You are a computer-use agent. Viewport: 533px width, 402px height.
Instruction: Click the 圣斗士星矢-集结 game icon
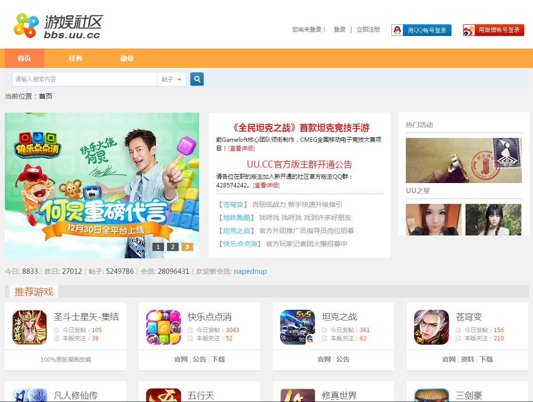(30, 327)
